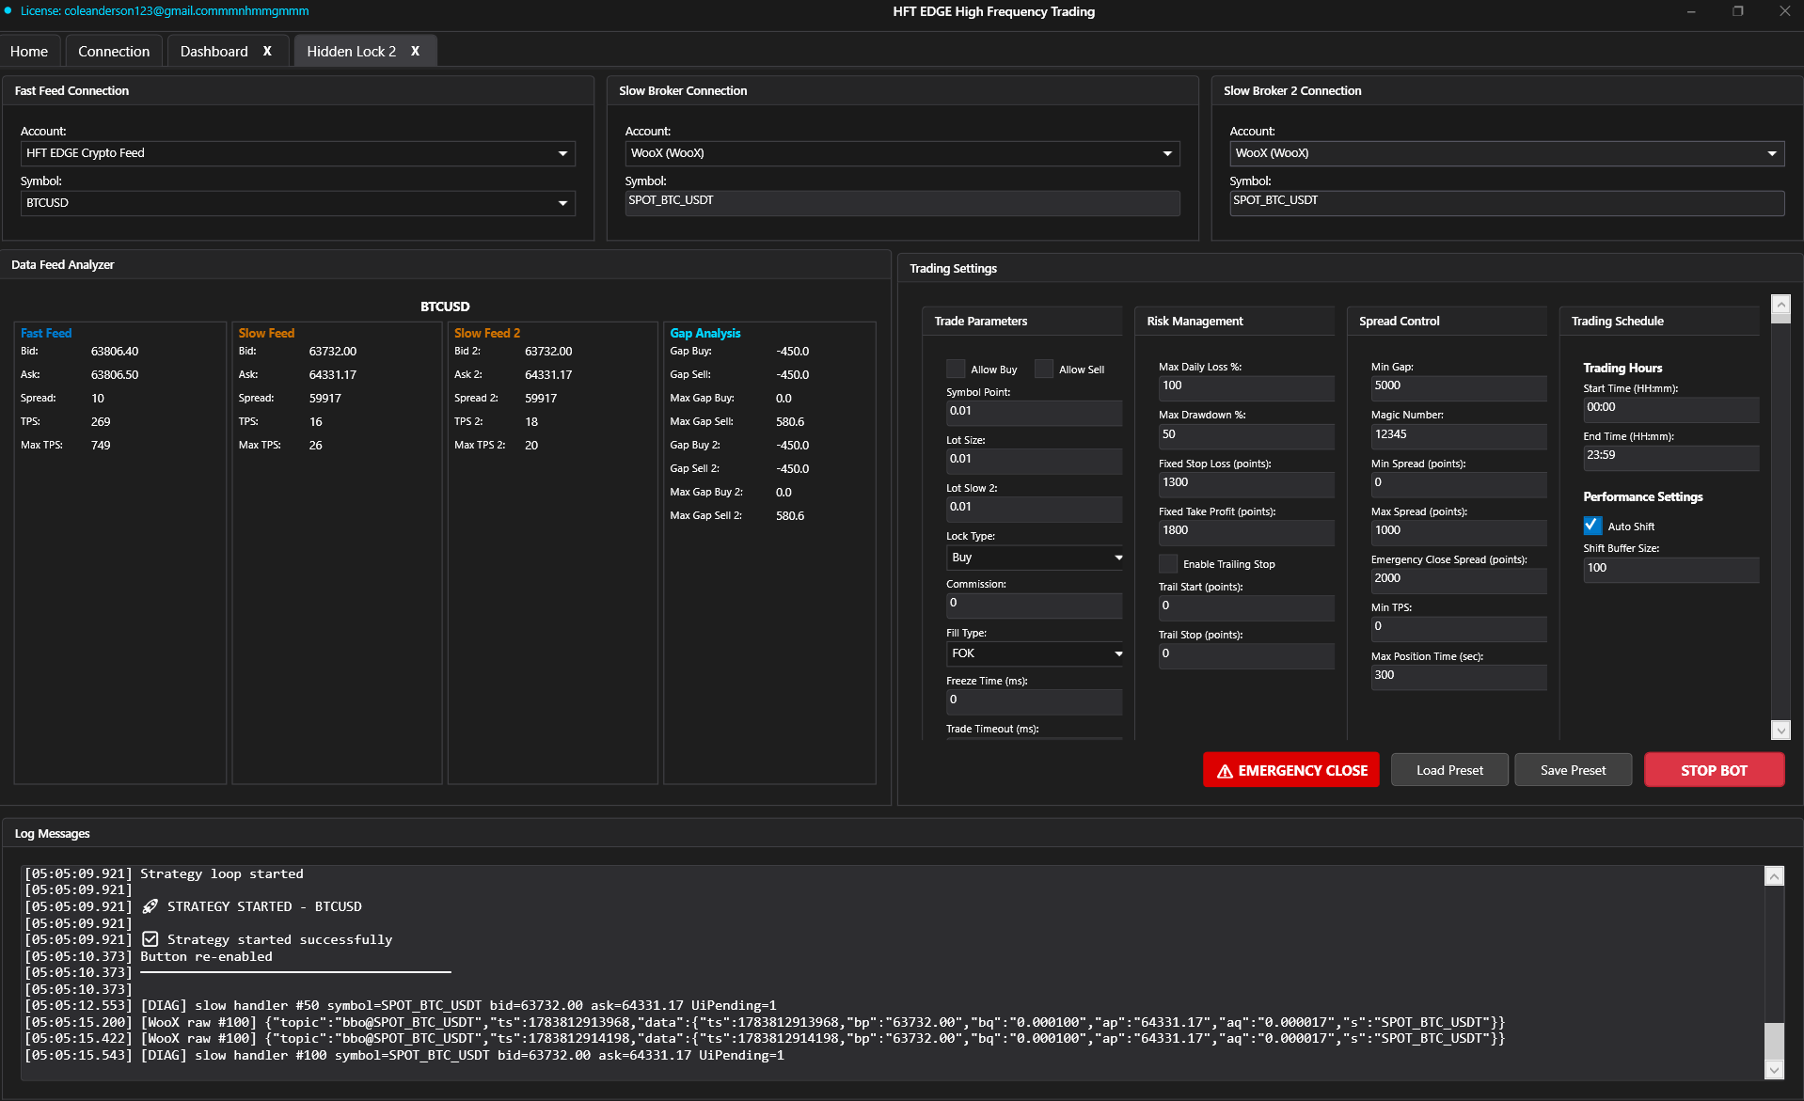
Task: Click the Magic Number input field
Action: [x=1459, y=435]
